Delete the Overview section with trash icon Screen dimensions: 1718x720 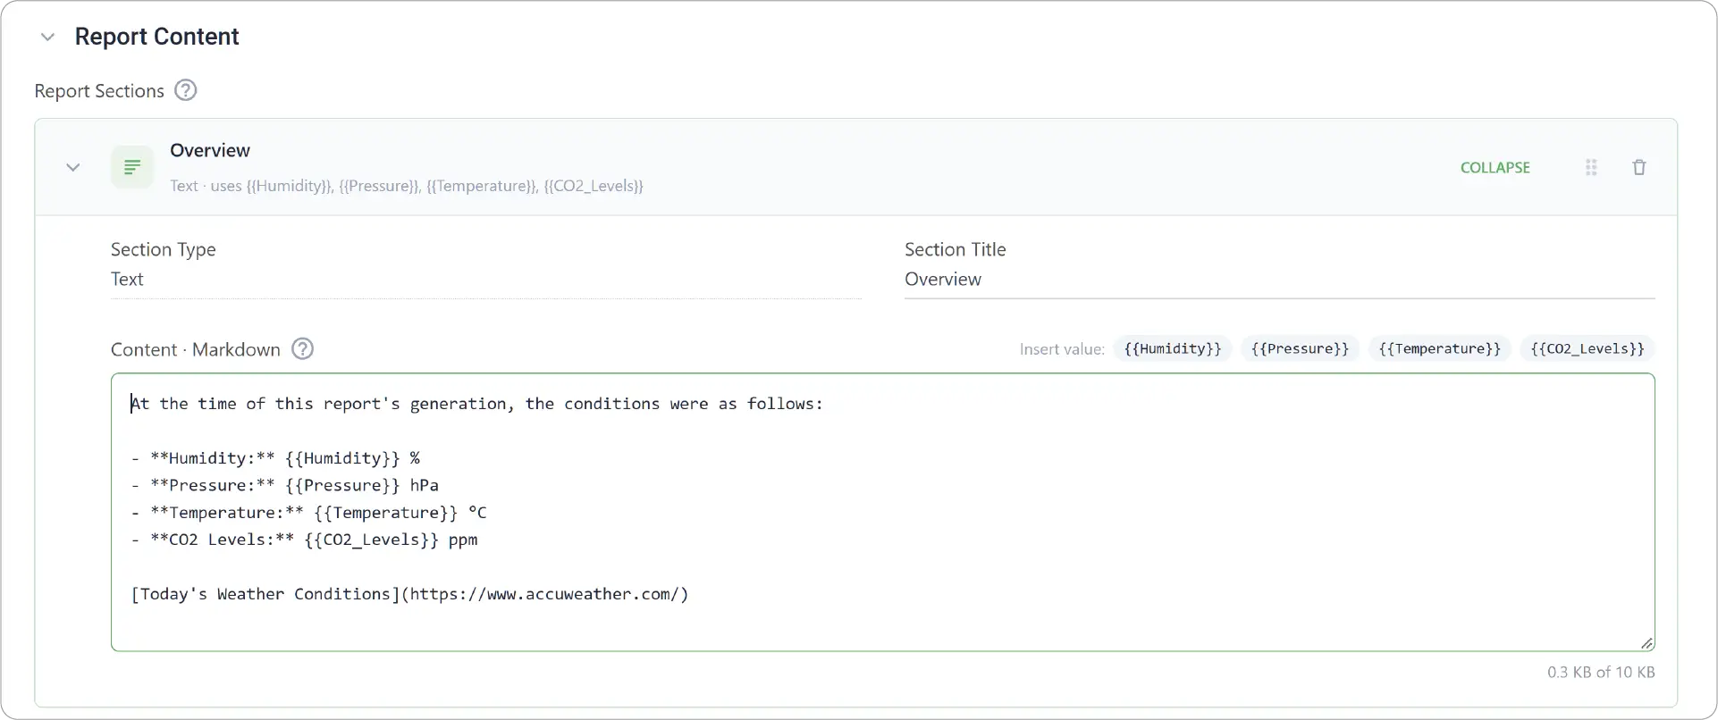point(1639,167)
